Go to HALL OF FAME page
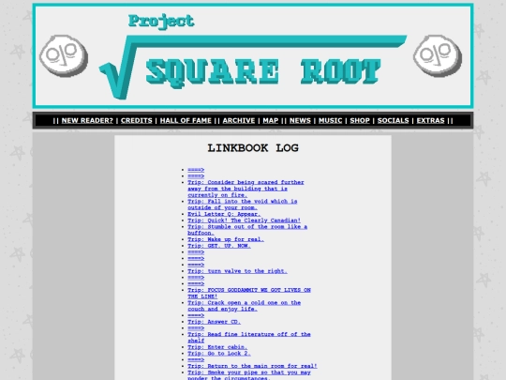The width and height of the screenshot is (506, 380). click(186, 120)
